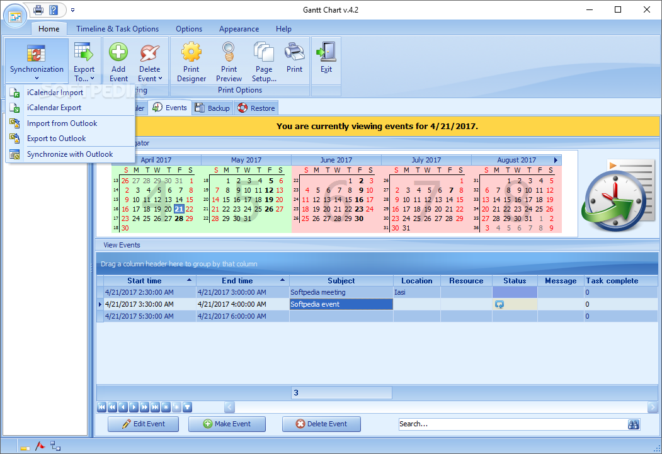Select May 12 in the calendar
The image size is (662, 454).
pyautogui.click(x=269, y=190)
